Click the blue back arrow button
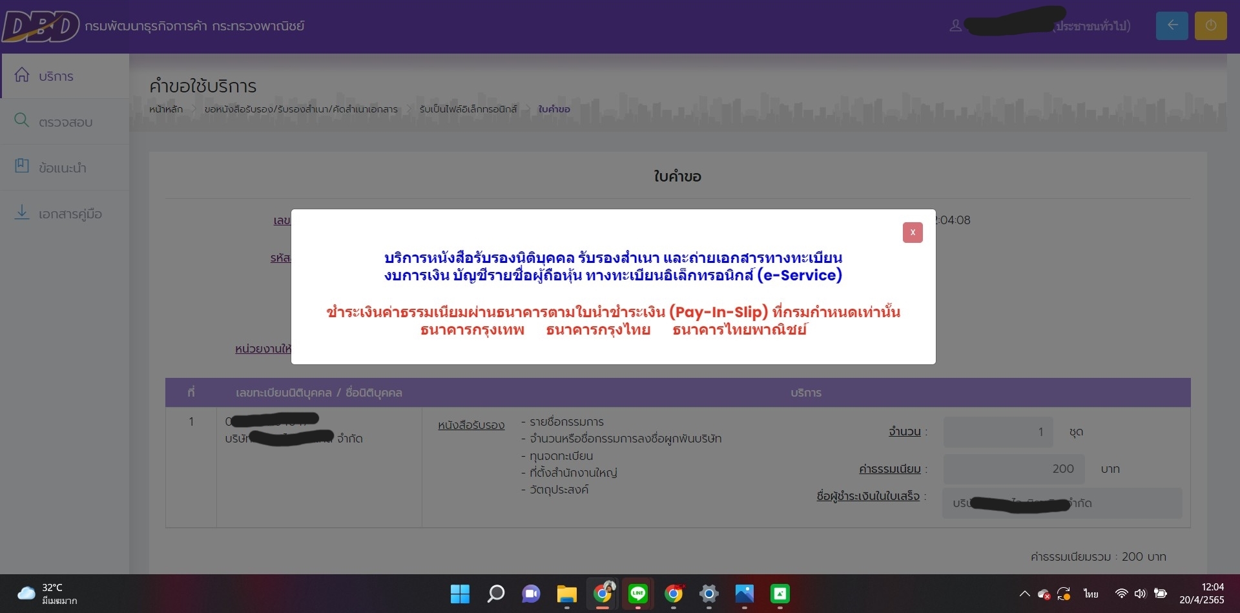 1172,26
